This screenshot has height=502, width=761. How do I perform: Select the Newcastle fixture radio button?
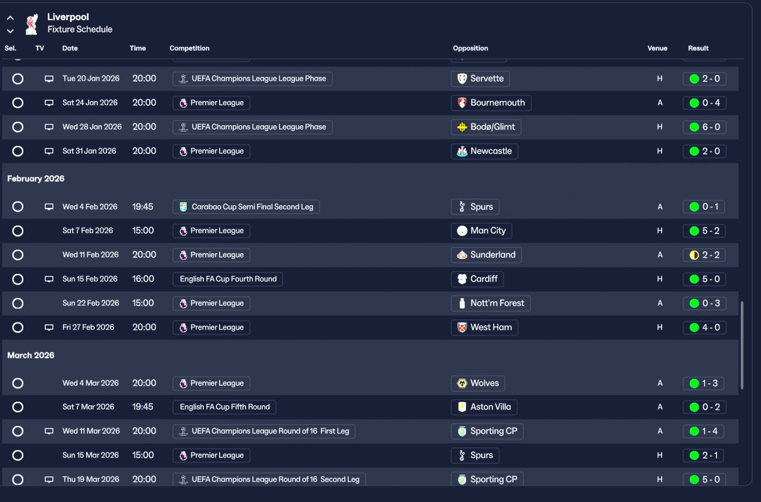[18, 151]
